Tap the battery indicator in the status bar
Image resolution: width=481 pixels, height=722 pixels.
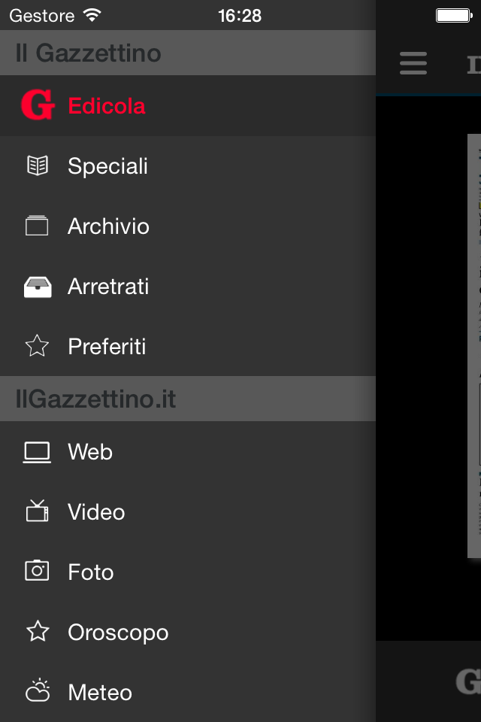(454, 16)
